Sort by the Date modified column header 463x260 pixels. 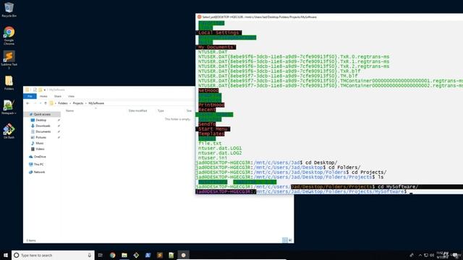(137, 110)
